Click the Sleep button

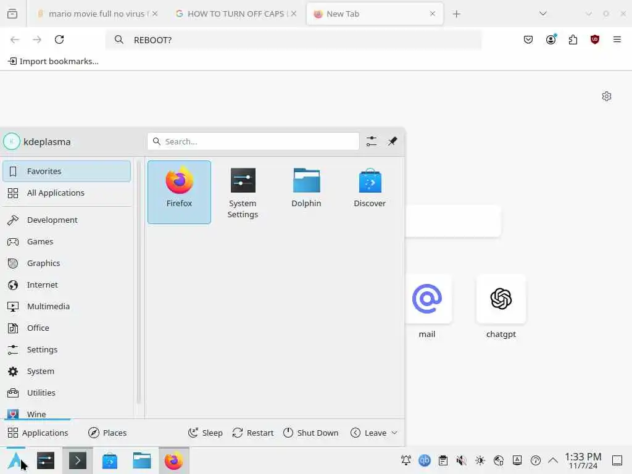coord(205,433)
